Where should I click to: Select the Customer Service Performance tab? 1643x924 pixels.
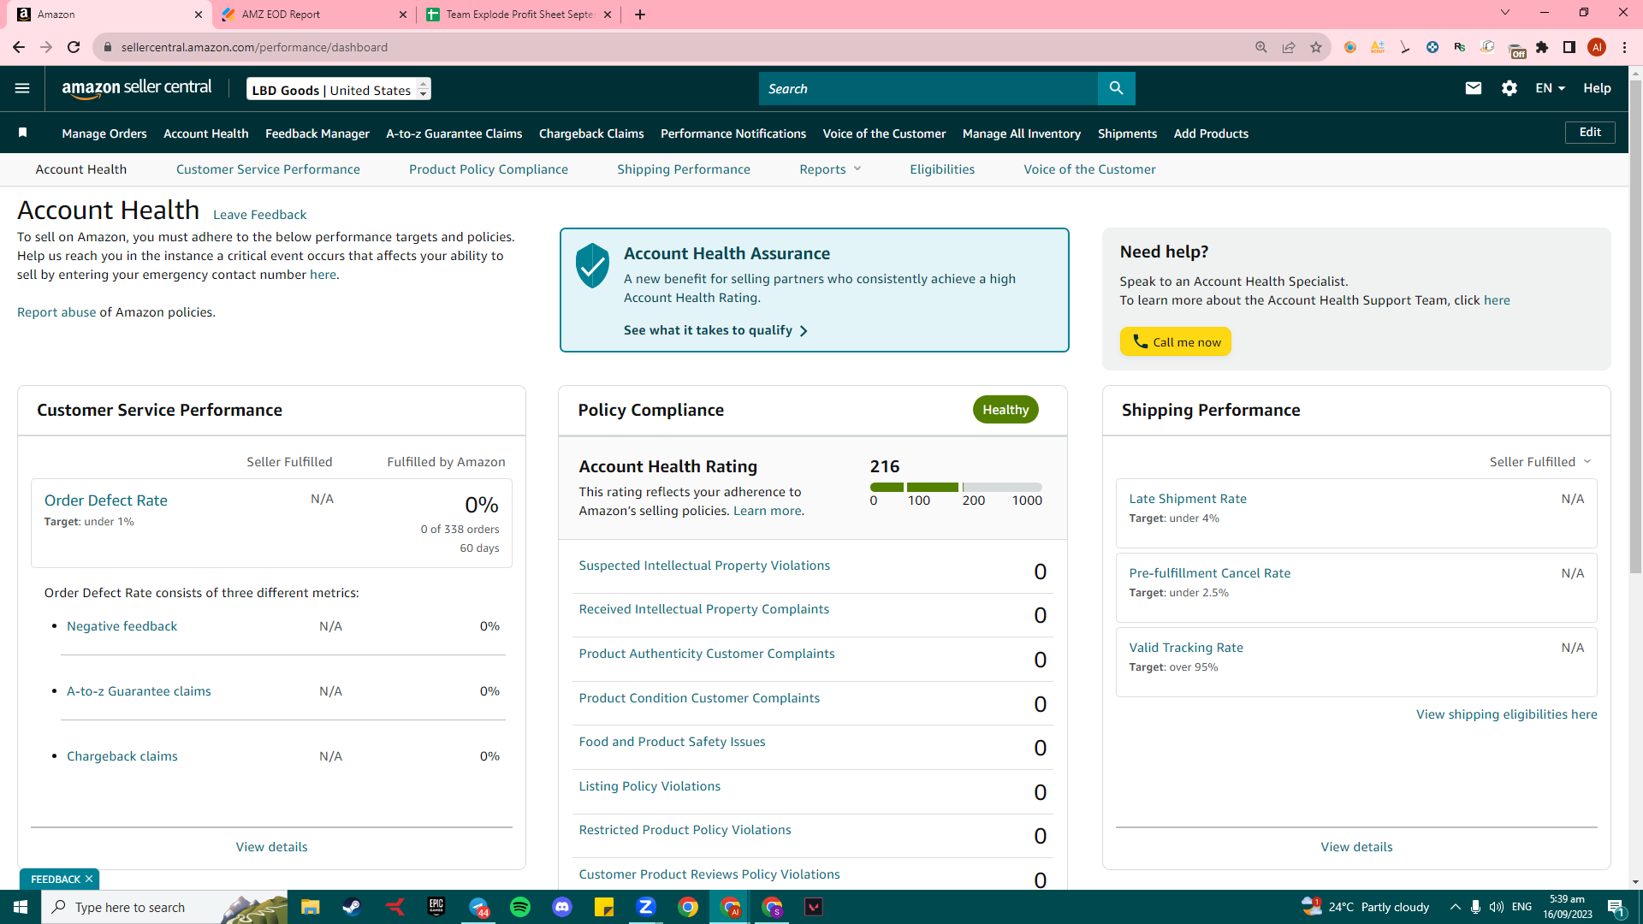[268, 169]
